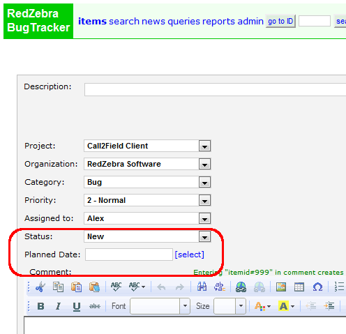
Task: Click the [select] date link
Action: point(189,255)
